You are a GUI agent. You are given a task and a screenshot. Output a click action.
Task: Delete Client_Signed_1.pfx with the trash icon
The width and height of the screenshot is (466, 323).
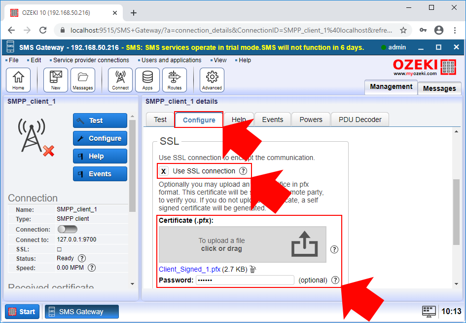252,270
